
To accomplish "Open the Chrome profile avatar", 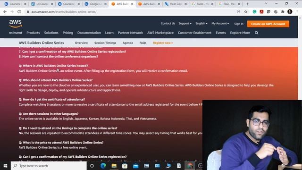I will 290,12.
